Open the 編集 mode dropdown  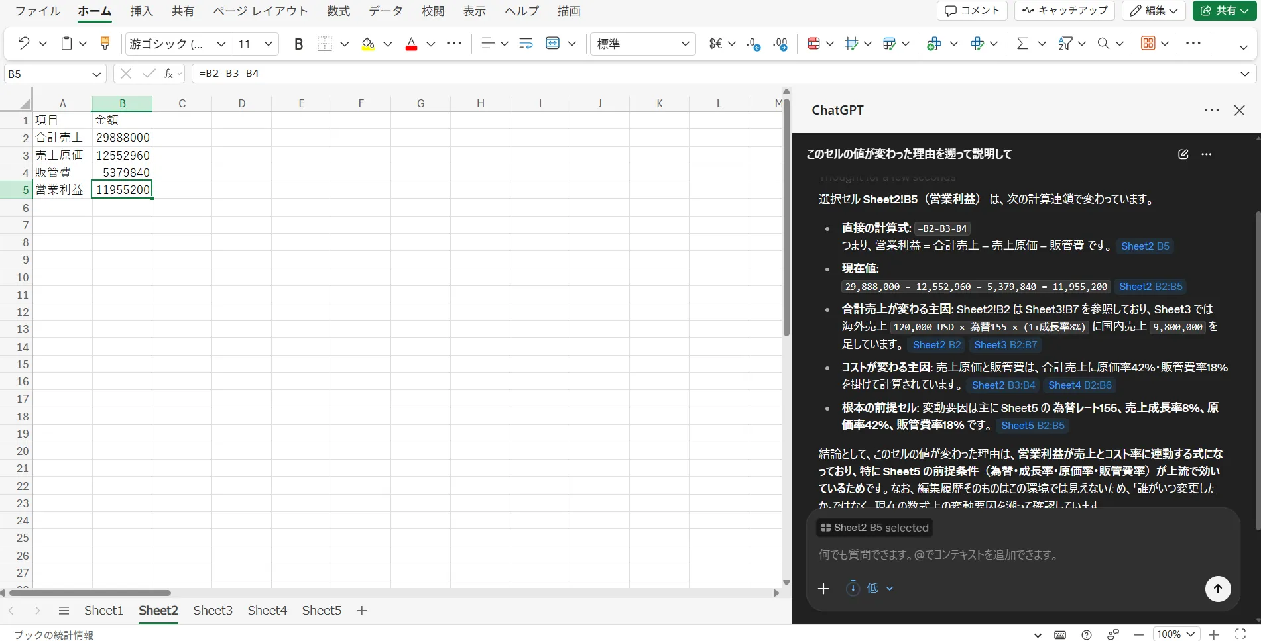[1154, 11]
